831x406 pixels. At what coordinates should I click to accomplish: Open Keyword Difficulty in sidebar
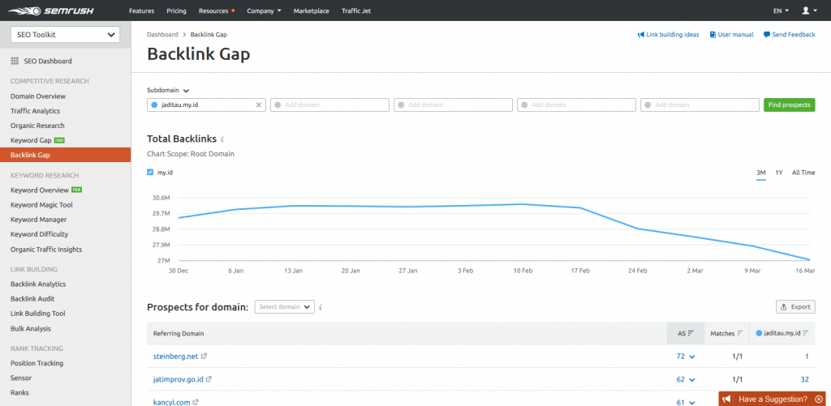(x=39, y=234)
